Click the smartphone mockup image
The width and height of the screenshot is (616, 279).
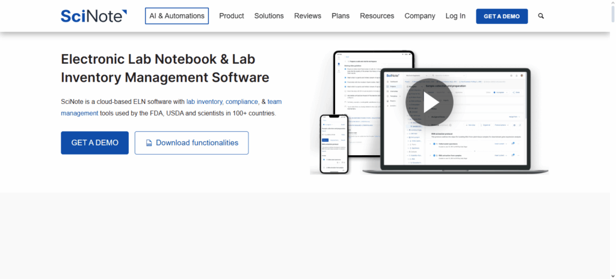click(x=334, y=143)
